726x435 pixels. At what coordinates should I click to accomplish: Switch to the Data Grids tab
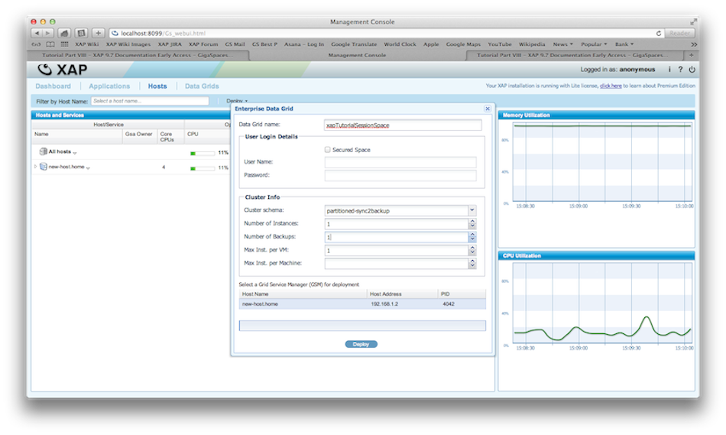coord(202,86)
